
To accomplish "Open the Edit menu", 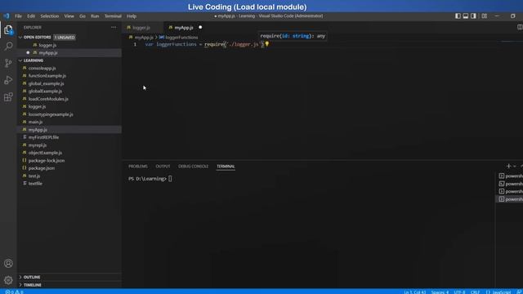I will (x=31, y=16).
